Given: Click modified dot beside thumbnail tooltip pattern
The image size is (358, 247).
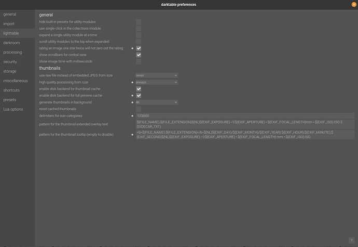Looking at the screenshot, I should point(132,135).
